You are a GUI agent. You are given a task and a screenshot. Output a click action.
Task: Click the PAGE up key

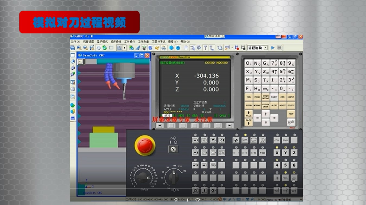248,114
